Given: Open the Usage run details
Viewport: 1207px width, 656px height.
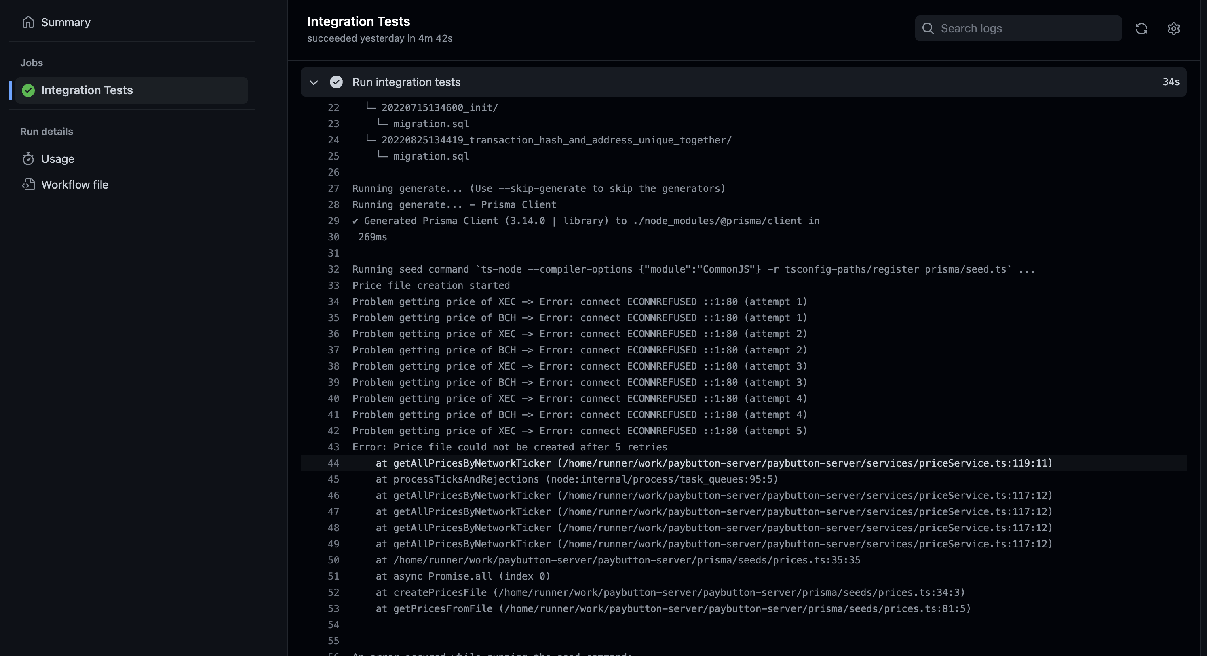Looking at the screenshot, I should pos(58,159).
